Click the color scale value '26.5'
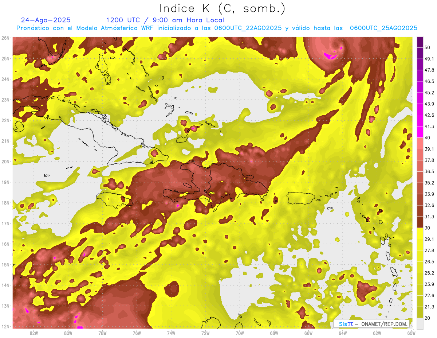The image size is (437, 338). tap(429, 262)
